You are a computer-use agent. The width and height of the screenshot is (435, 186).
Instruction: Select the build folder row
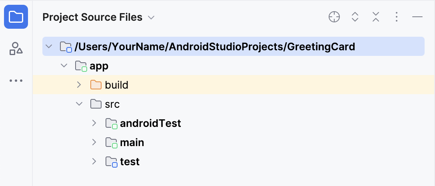pyautogui.click(x=116, y=85)
